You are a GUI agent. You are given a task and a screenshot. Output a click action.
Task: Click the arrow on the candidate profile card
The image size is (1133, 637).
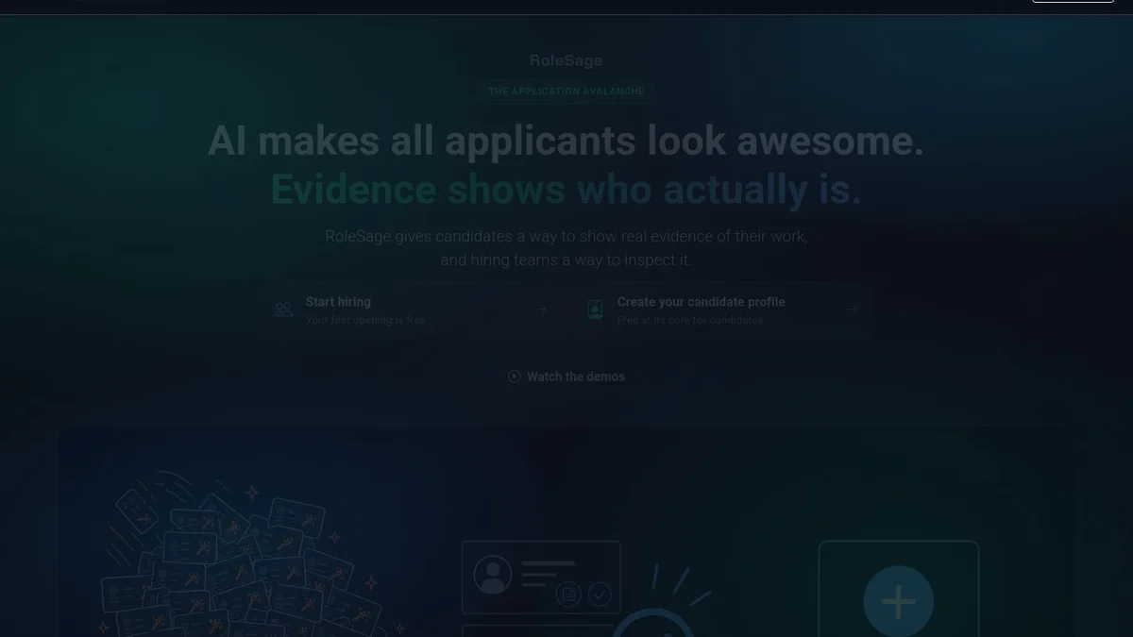pos(853,310)
